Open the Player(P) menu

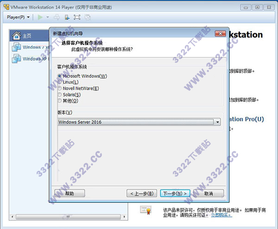18,17
